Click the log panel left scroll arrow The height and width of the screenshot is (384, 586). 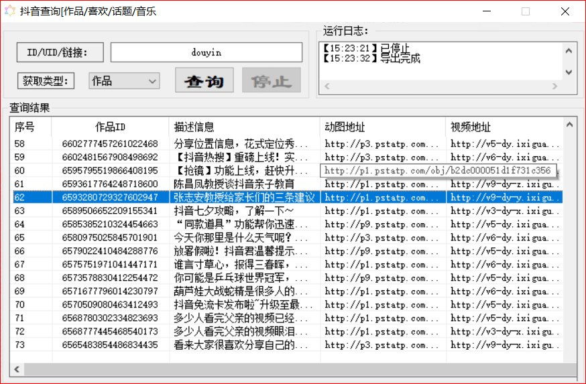tap(327, 86)
